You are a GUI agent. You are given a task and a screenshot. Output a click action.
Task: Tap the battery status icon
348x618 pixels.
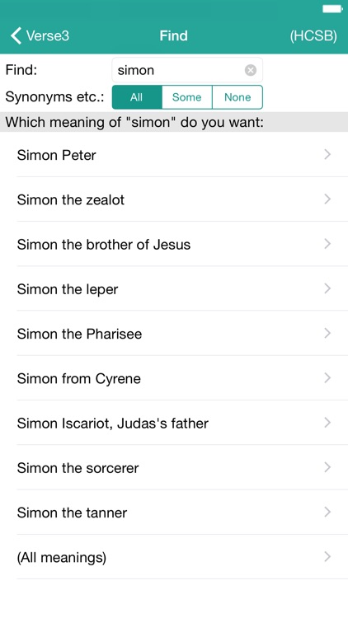coord(332,9)
